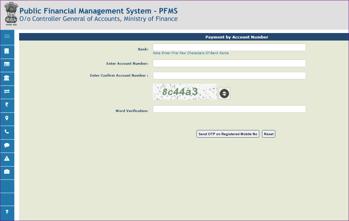Click the warning alert icon in sidebar
The height and width of the screenshot is (221, 349).
coord(7,159)
